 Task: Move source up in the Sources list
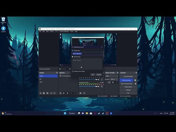71,93
